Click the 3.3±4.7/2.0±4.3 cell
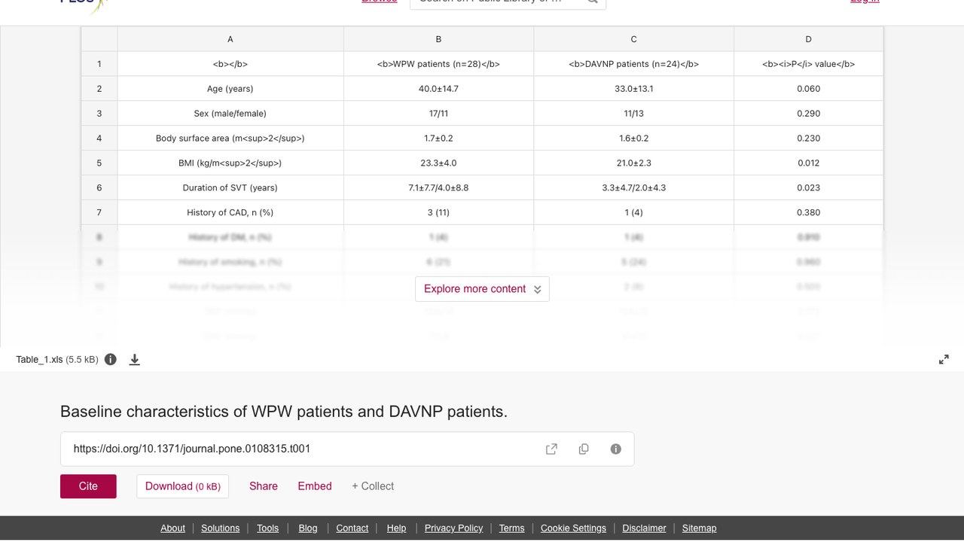 point(633,187)
